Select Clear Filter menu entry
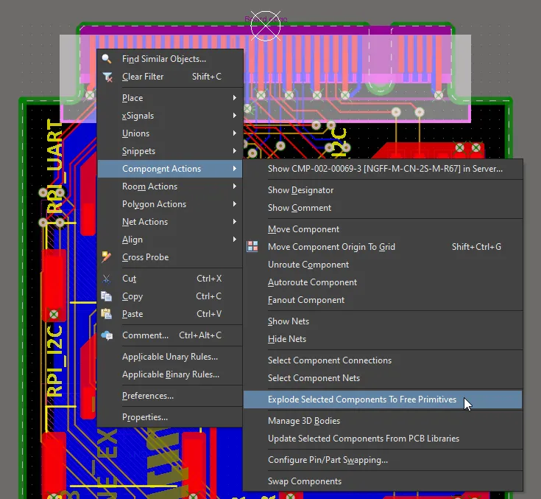541x499 pixels. coord(170,77)
